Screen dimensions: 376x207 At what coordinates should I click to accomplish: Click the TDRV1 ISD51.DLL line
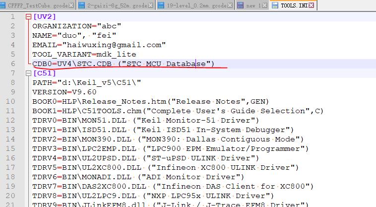[163, 130]
